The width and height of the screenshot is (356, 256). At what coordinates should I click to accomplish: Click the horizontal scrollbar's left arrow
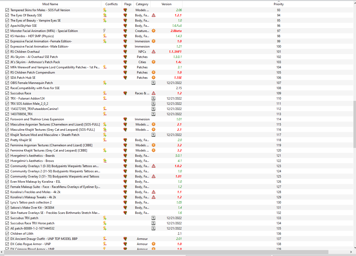(x=2, y=252)
